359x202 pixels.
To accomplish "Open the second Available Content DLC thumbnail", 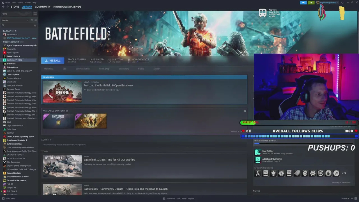I will 91,121.
